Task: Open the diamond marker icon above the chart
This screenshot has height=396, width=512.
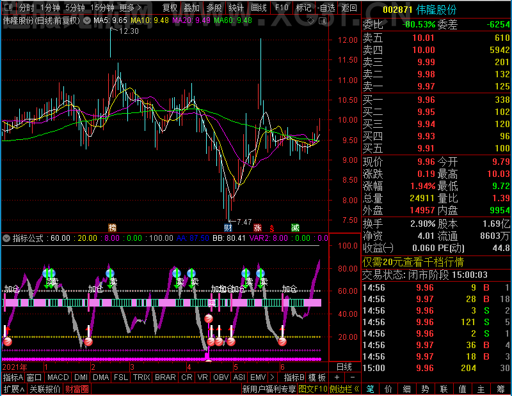Action: [310, 21]
